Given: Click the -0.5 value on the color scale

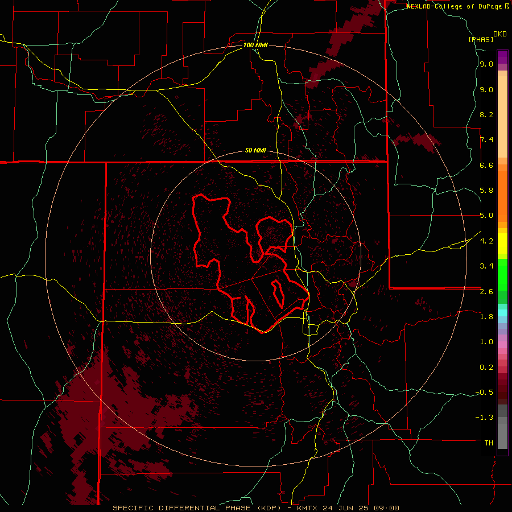Looking at the screenshot, I should (484, 393).
